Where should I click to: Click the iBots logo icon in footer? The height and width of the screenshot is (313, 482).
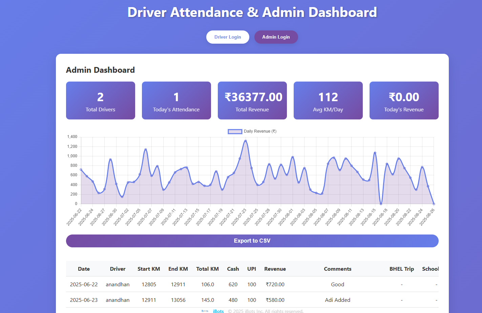pos(205,311)
